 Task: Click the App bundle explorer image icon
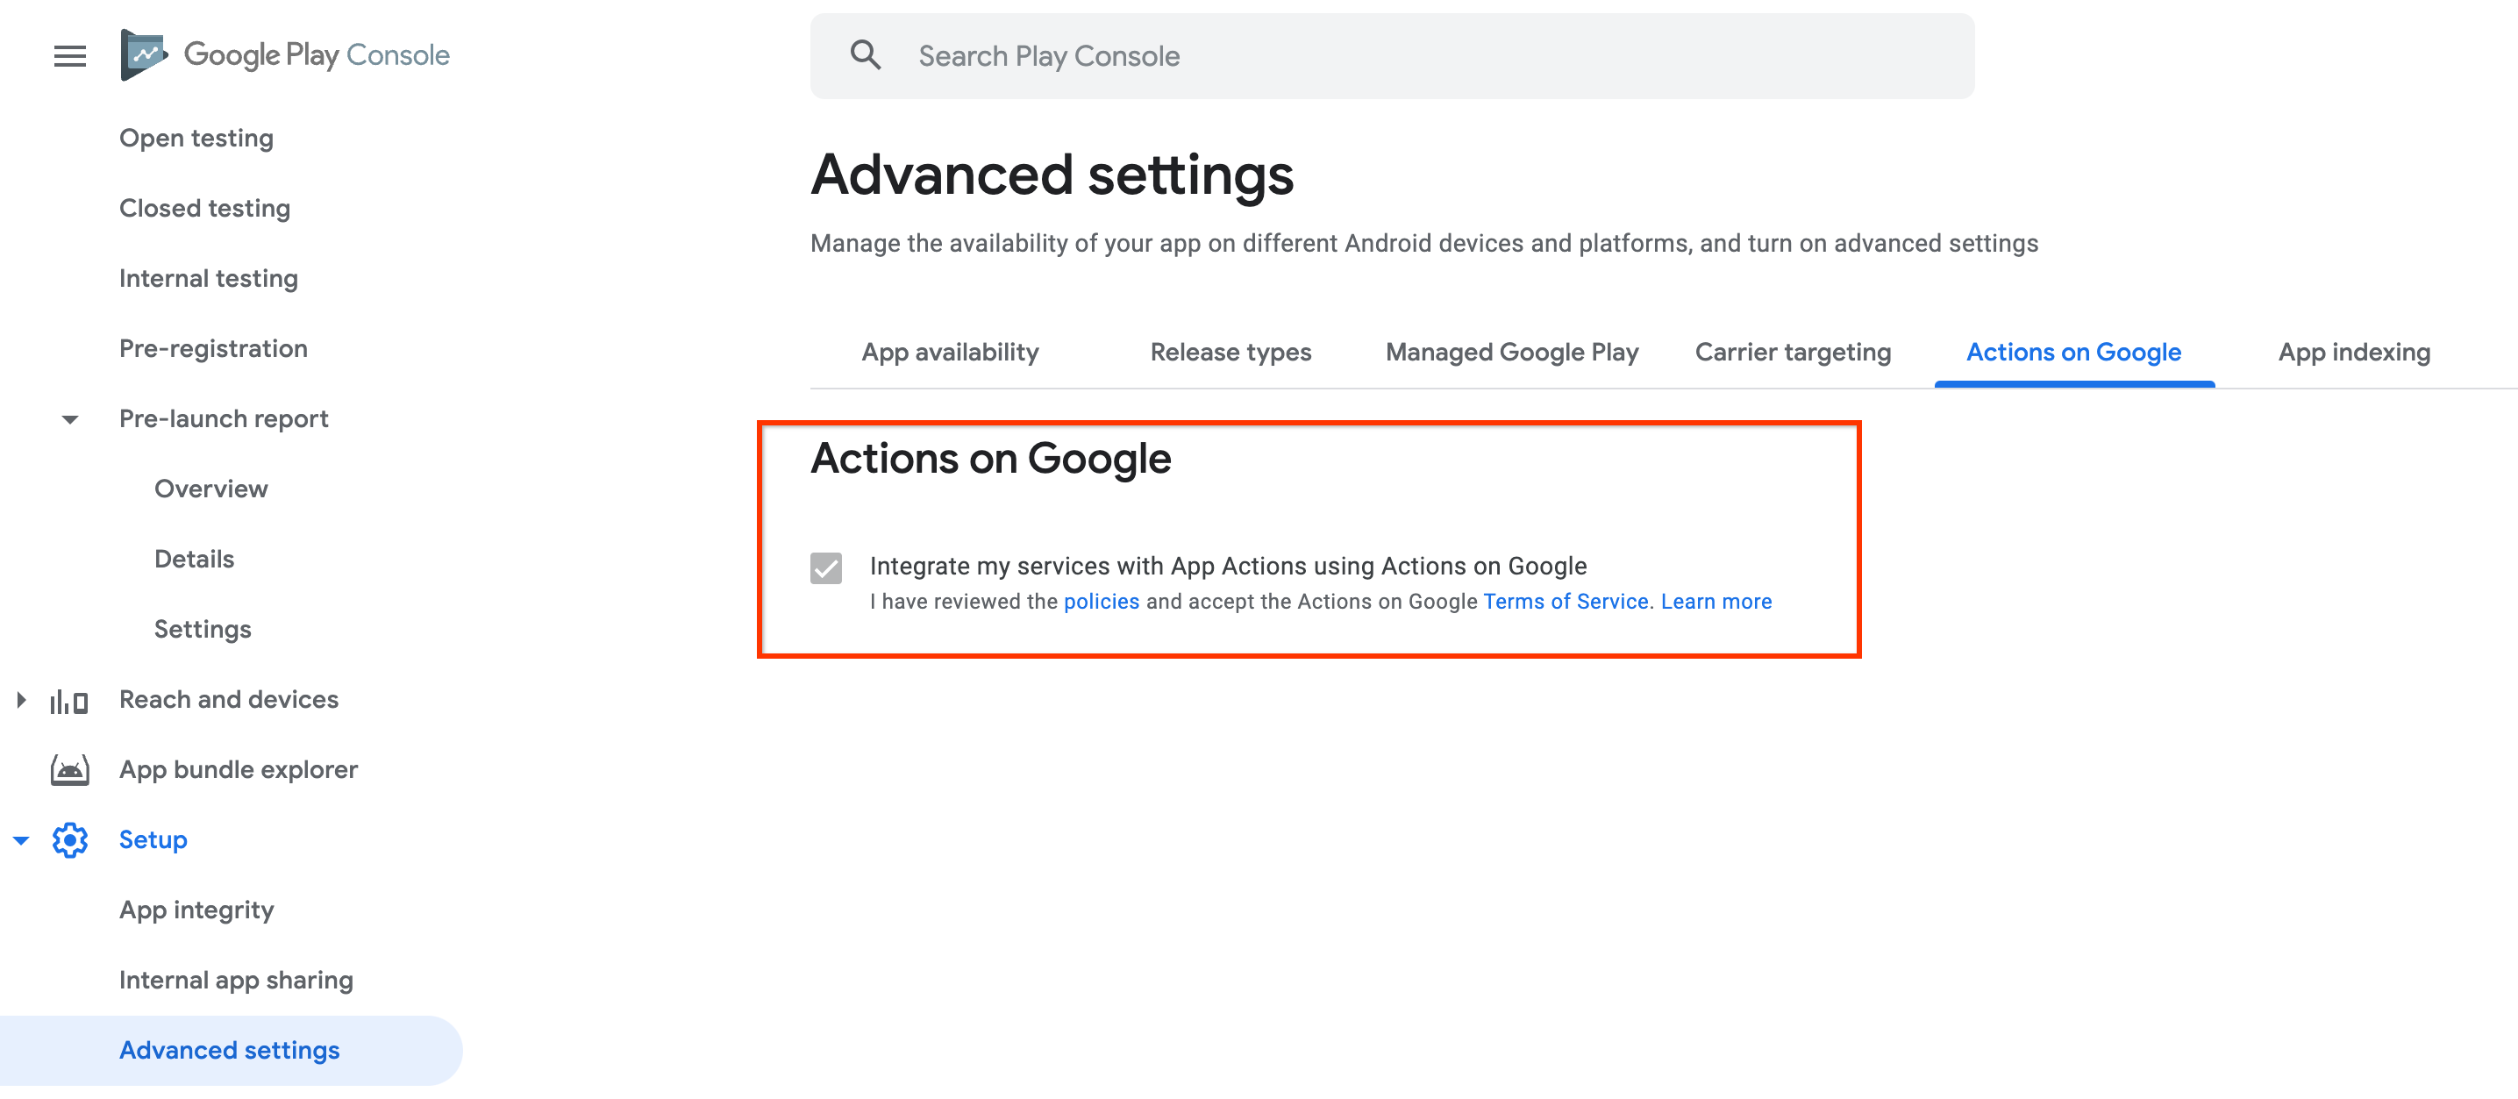[x=69, y=768]
